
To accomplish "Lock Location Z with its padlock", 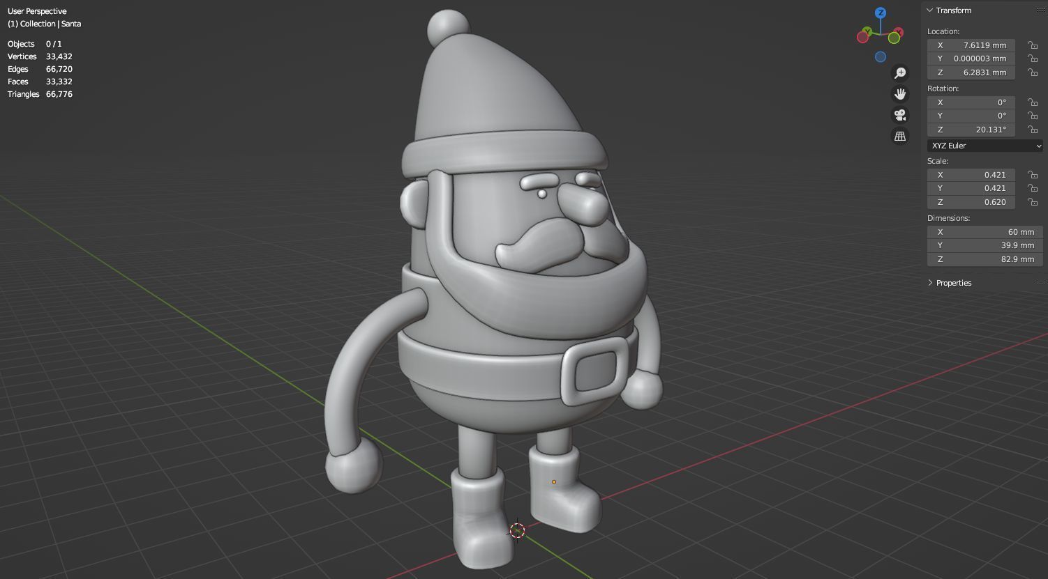I will pyautogui.click(x=1032, y=72).
